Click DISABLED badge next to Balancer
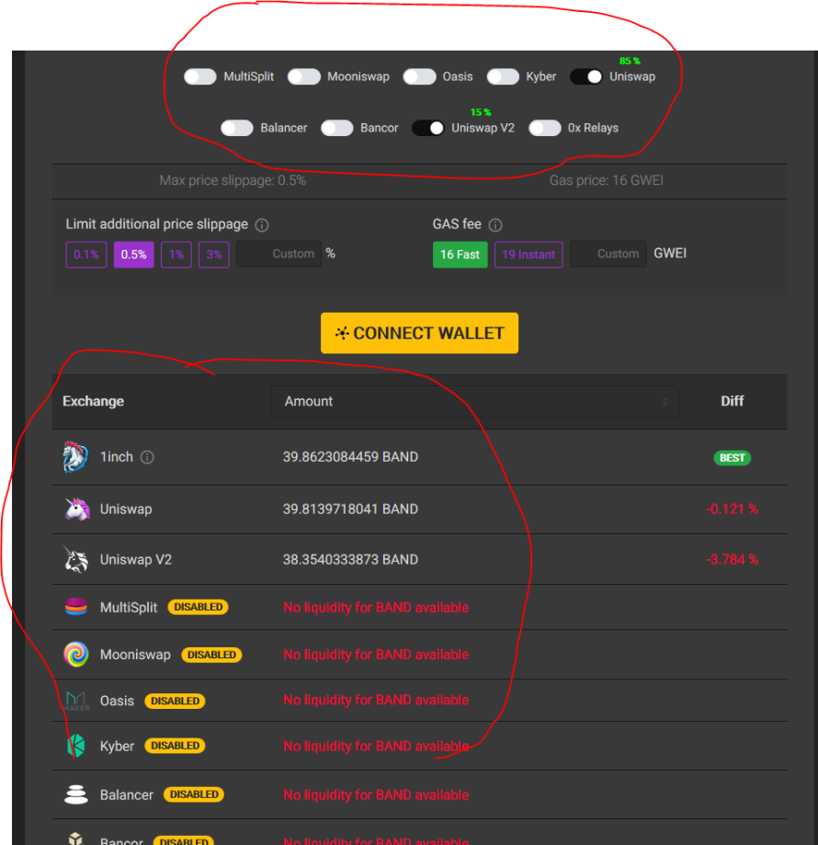Screen dimensions: 818x845 pyautogui.click(x=194, y=794)
